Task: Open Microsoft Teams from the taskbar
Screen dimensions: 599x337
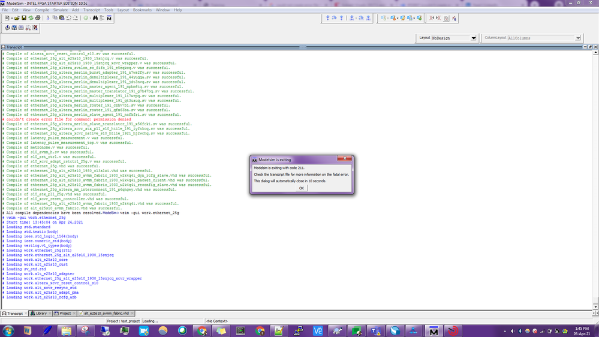Action: click(x=375, y=331)
